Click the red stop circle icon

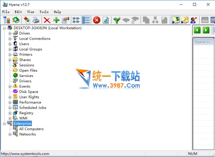[97, 20]
